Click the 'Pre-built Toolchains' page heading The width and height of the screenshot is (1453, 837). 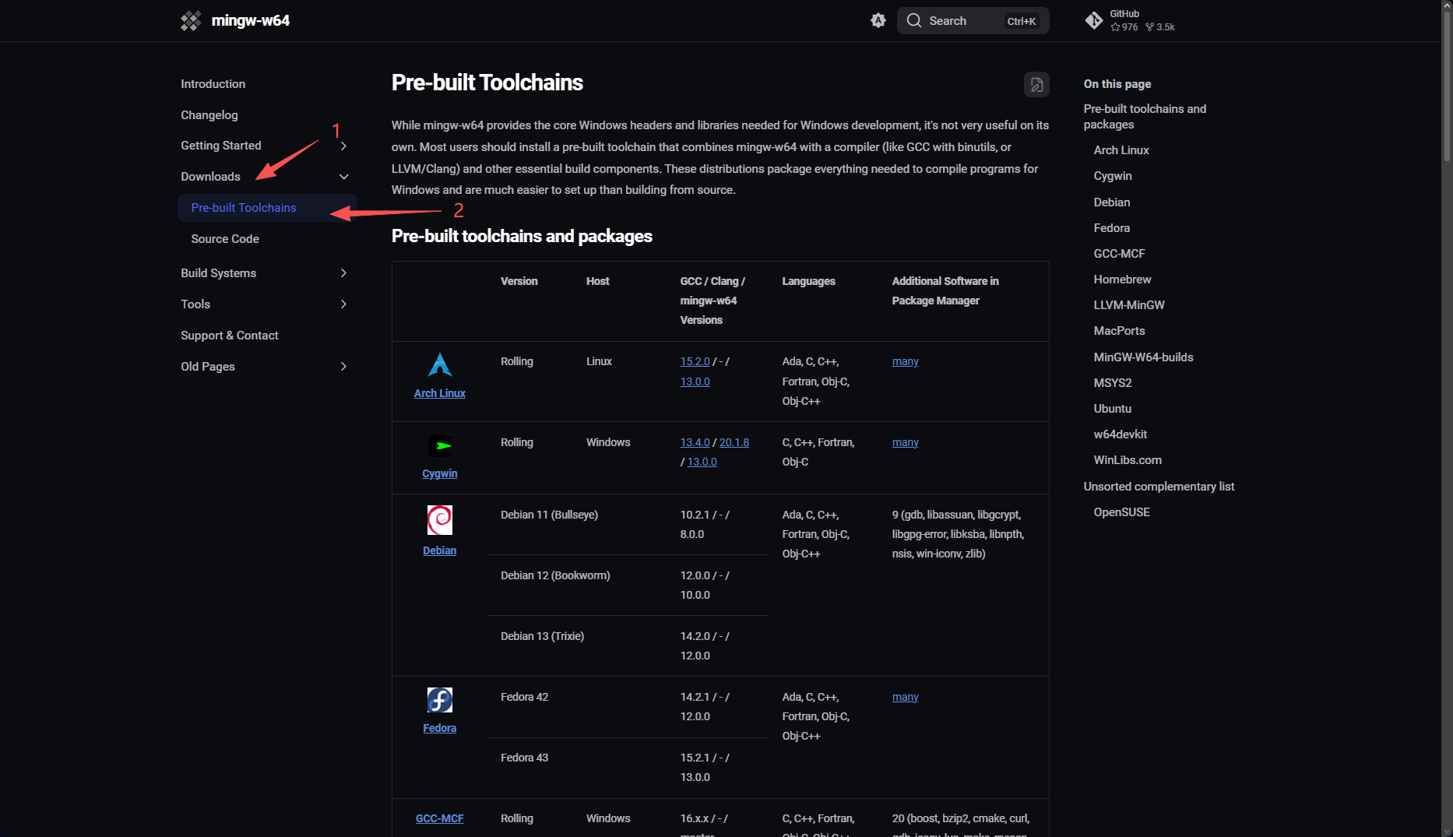click(x=487, y=83)
